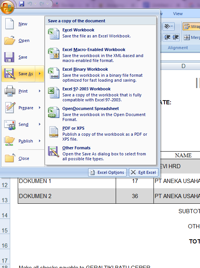Click the Excel Workbook file icon
200x268 pixels.
pos(54,34)
